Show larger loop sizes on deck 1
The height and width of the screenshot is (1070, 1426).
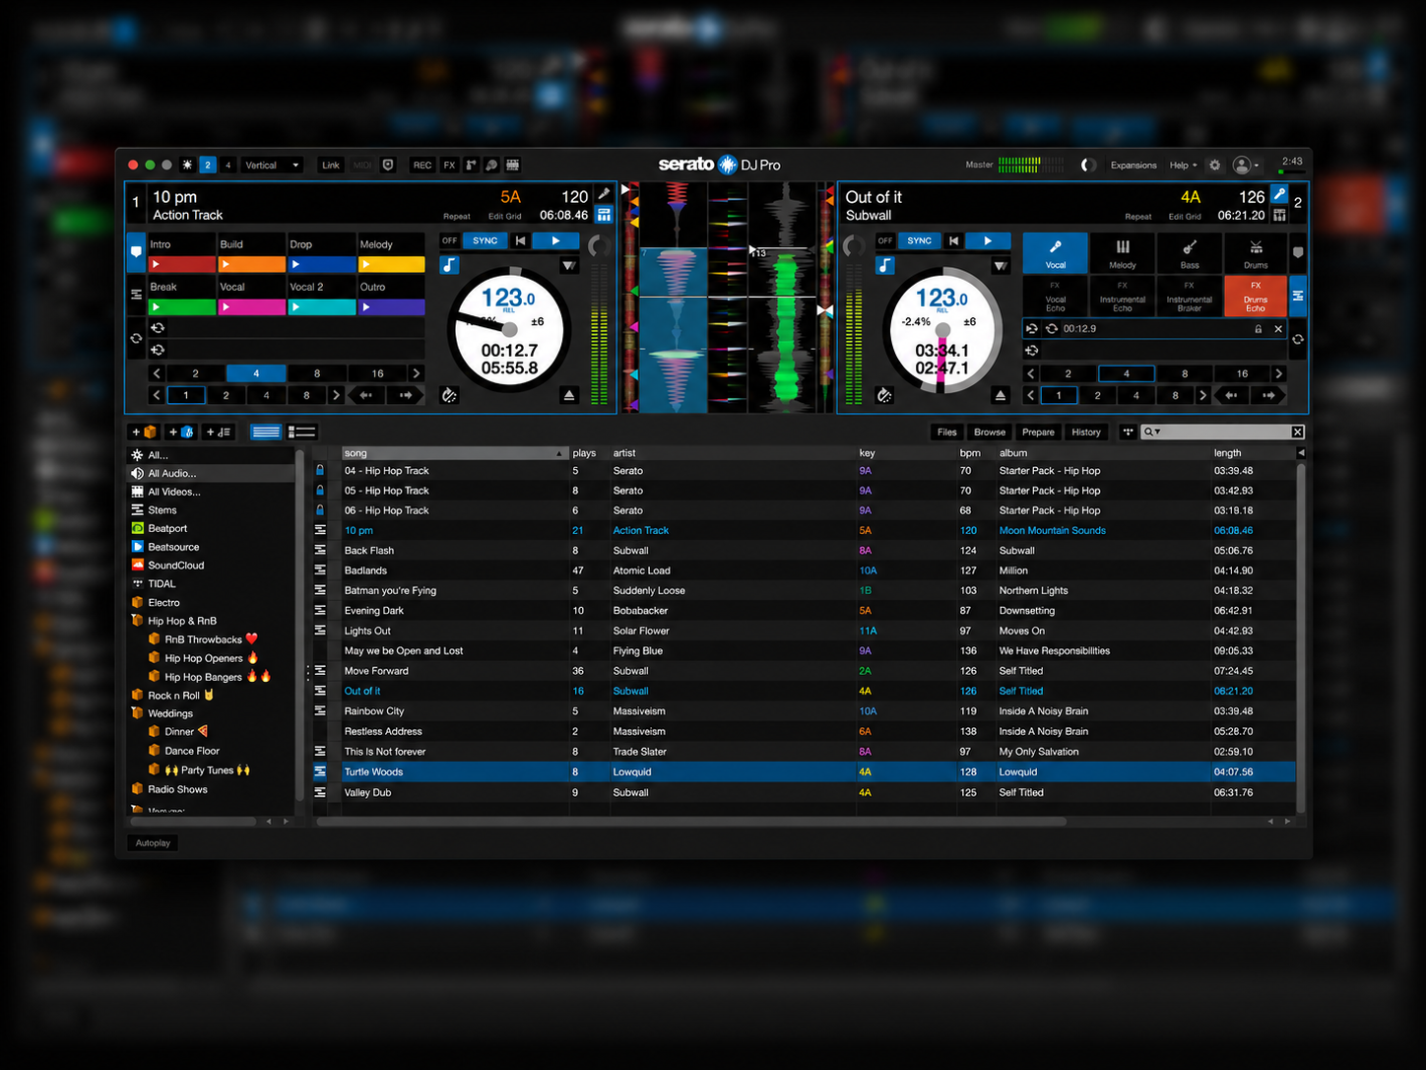417,373
